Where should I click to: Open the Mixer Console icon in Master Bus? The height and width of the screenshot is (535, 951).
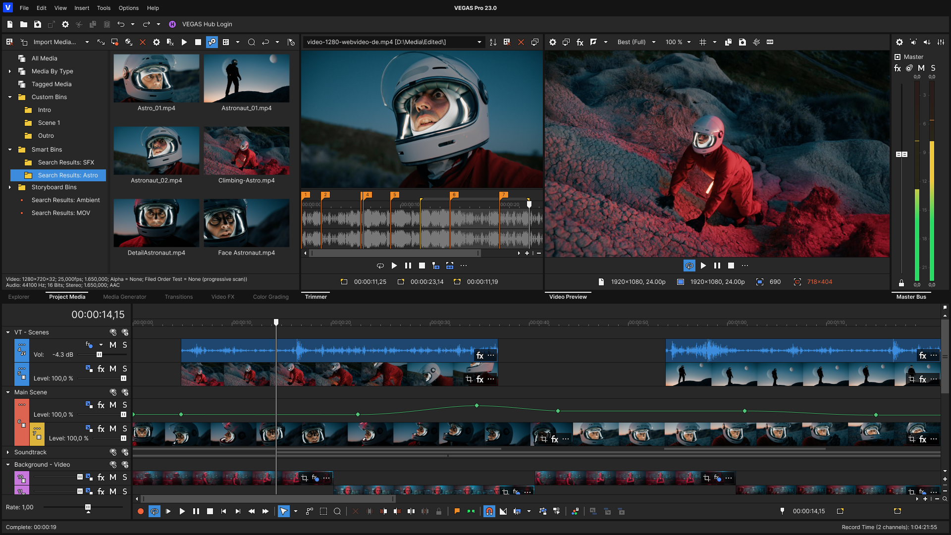[x=940, y=42]
